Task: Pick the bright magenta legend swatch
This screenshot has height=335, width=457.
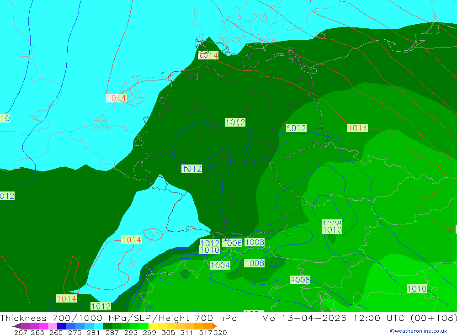Action: tap(43, 326)
